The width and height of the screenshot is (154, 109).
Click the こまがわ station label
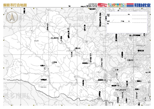pyautogui.click(x=130, y=60)
